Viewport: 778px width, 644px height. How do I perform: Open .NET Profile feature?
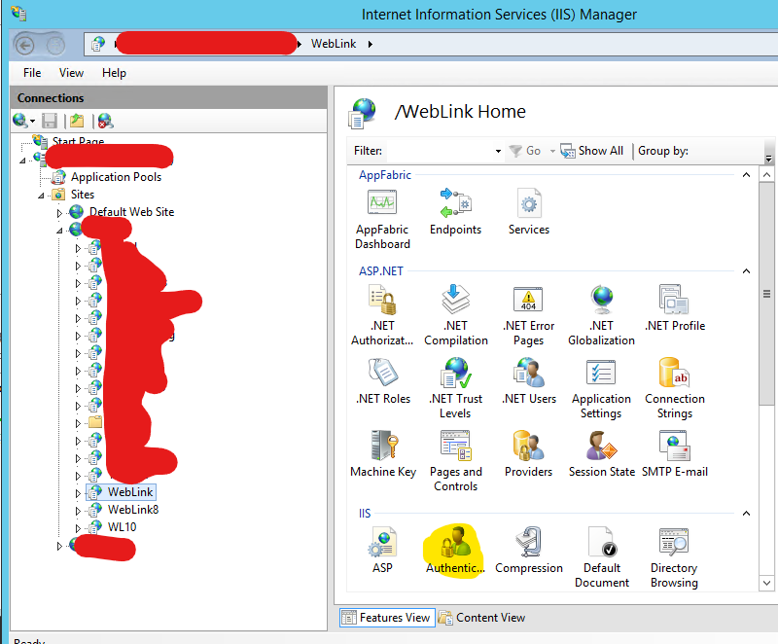point(675,308)
